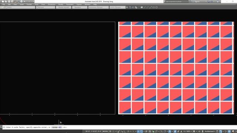This screenshot has width=237, height=133.
Task: Open the Architectural units dropdown
Action: coord(210,132)
